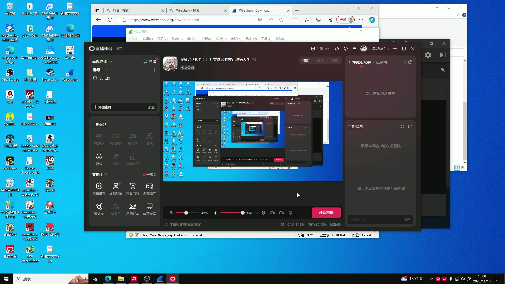Open 互动消息 settings gear icon
Image resolution: width=505 pixels, height=284 pixels.
click(403, 126)
